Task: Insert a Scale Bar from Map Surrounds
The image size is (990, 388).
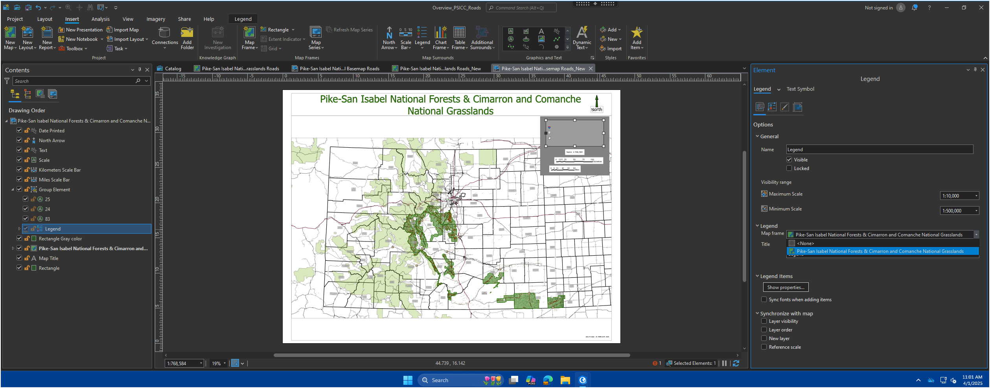Action: (x=406, y=38)
